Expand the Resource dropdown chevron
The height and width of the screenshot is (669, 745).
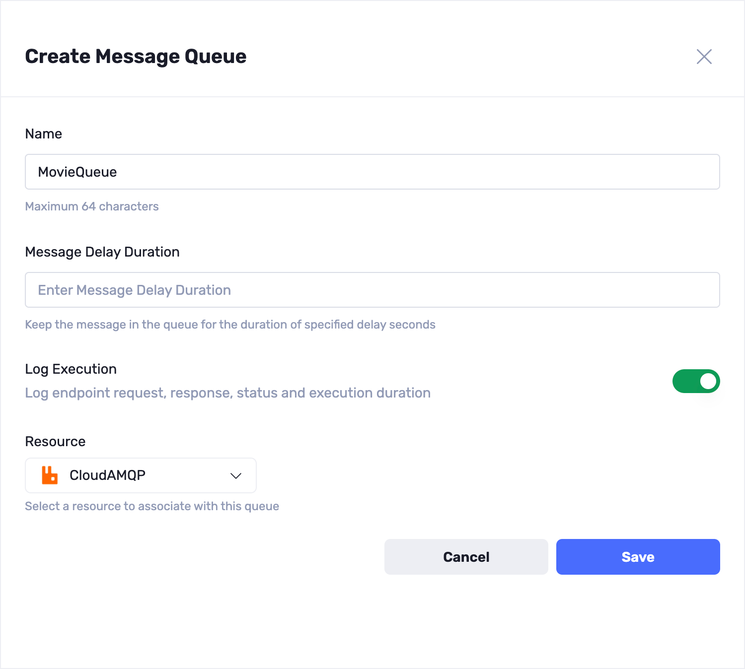click(236, 475)
